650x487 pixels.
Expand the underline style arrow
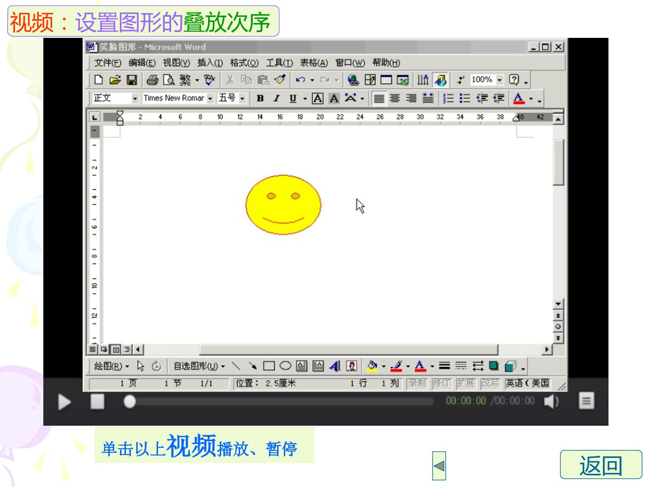305,98
